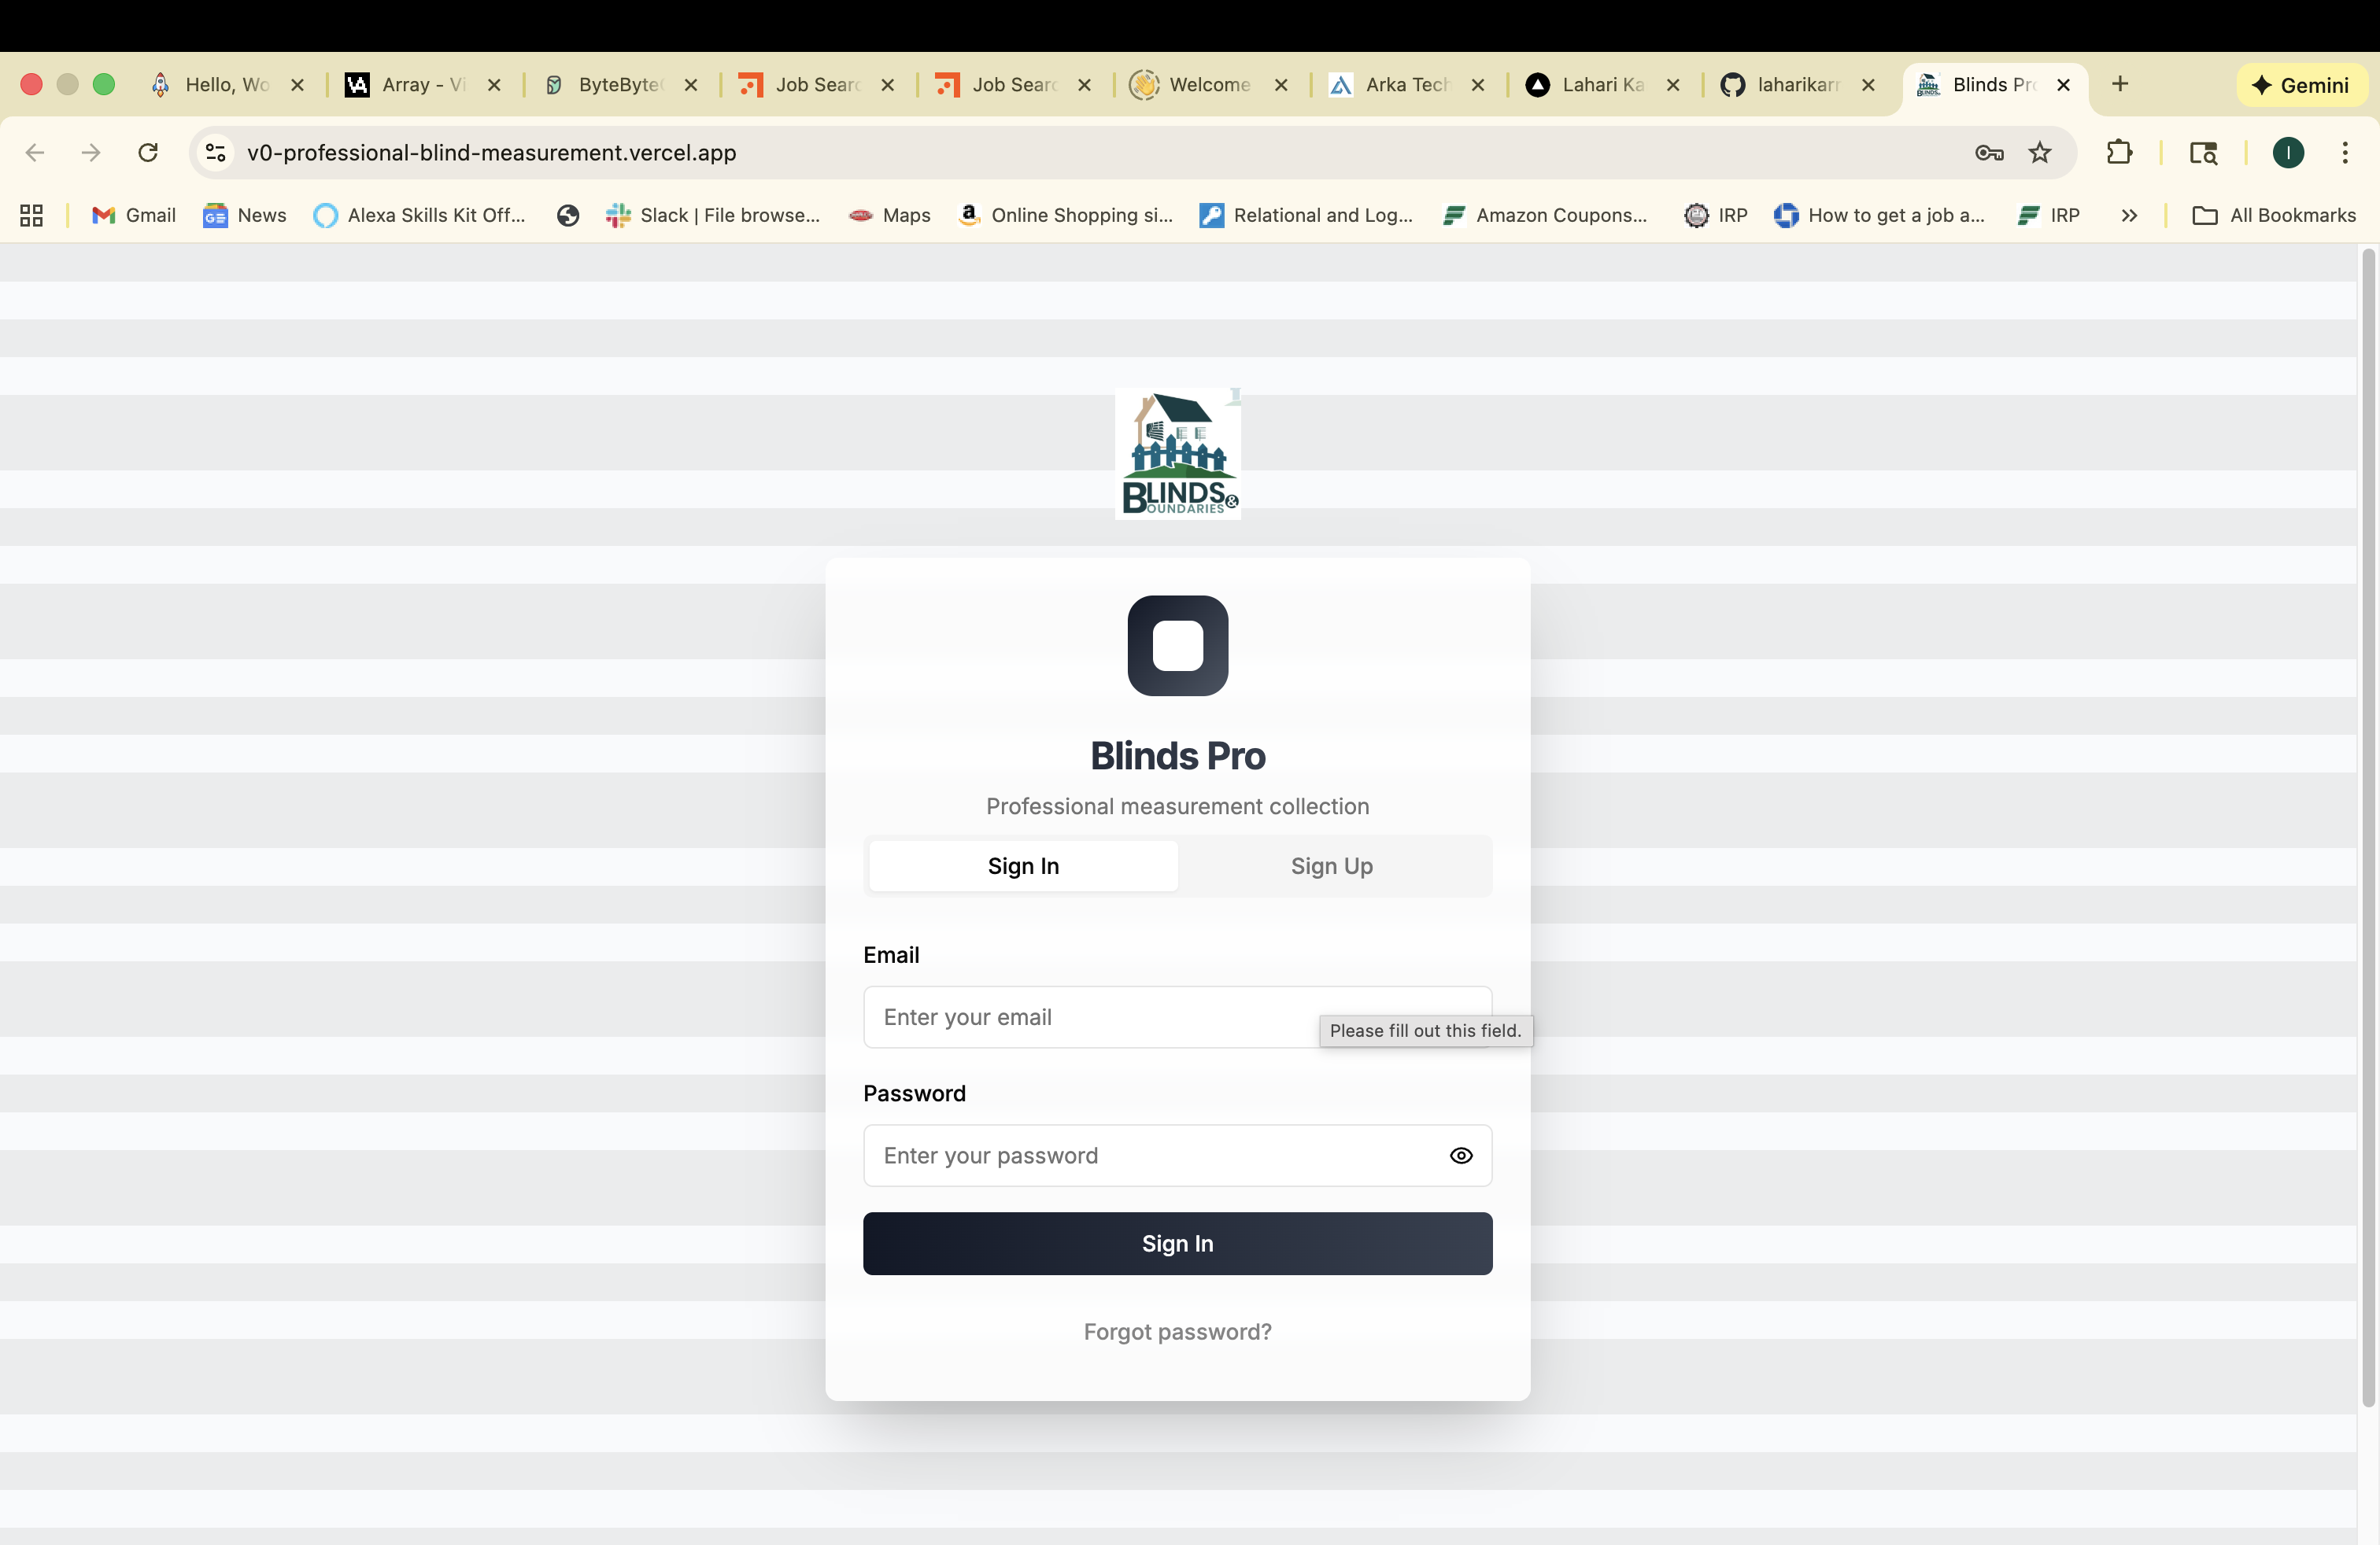Switch to the Sign In tab
Image resolution: width=2380 pixels, height=1545 pixels.
(1023, 865)
